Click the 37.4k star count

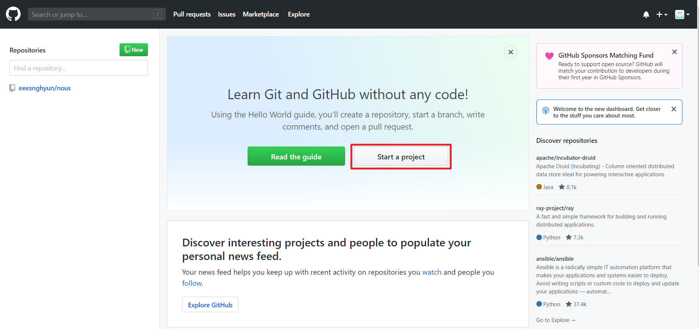click(576, 304)
